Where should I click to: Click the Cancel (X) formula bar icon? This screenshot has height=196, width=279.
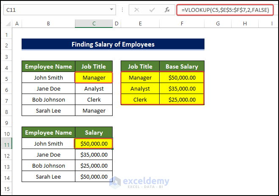(137, 10)
